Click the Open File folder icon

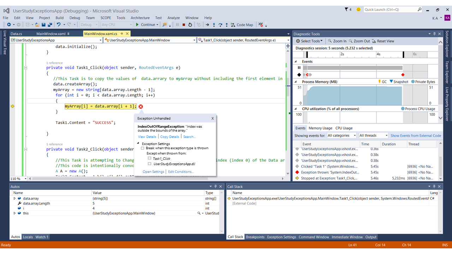[x=37, y=25]
